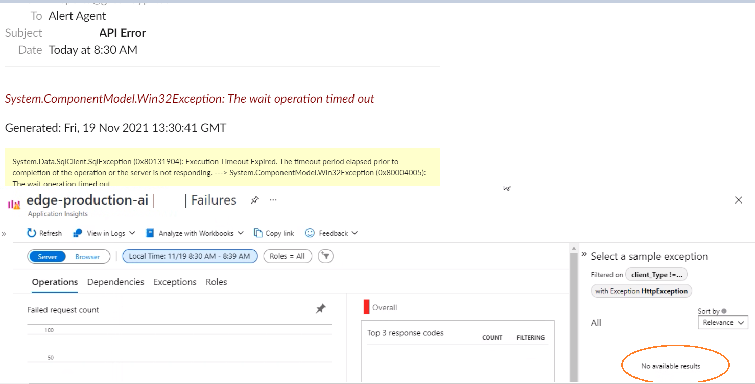Viewport: 755px width, 384px height.
Task: Click the API Error email subject
Action: coord(123,33)
